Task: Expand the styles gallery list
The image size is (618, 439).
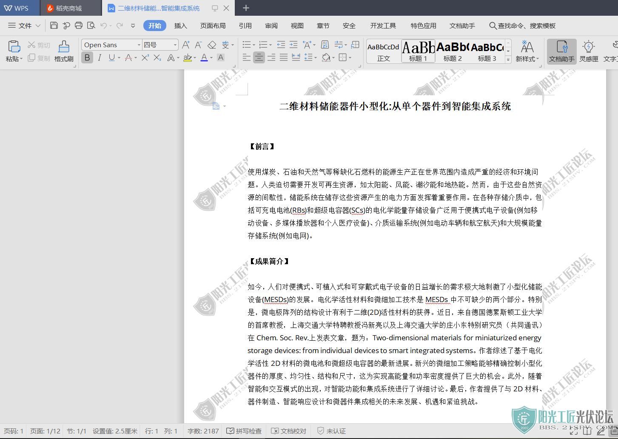Action: pyautogui.click(x=508, y=60)
